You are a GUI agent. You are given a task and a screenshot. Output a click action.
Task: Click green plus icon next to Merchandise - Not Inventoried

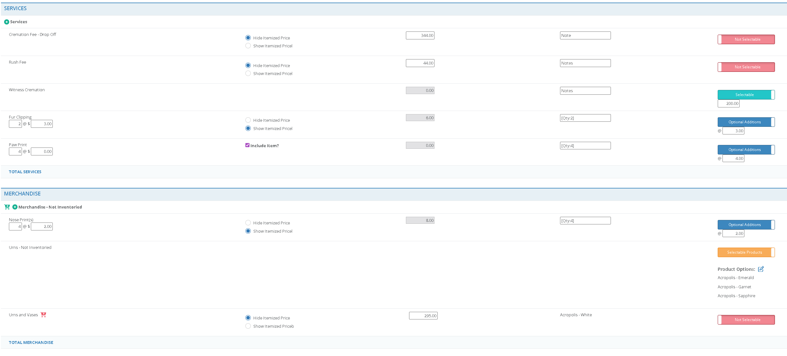pos(15,207)
